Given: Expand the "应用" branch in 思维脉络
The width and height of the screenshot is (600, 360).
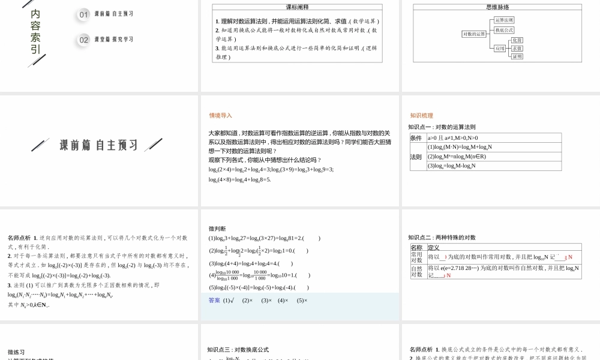Looking at the screenshot, I should 499,47.
